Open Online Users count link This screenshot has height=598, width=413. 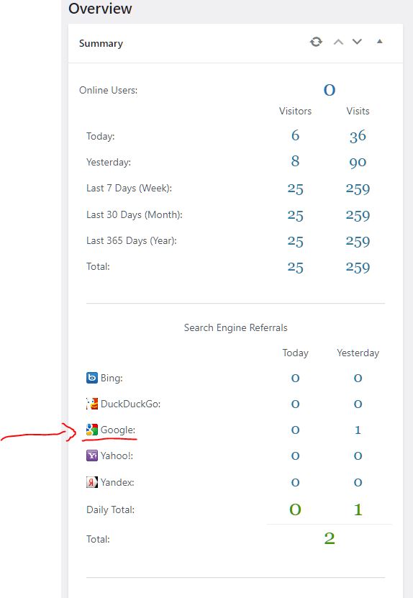[x=330, y=90]
